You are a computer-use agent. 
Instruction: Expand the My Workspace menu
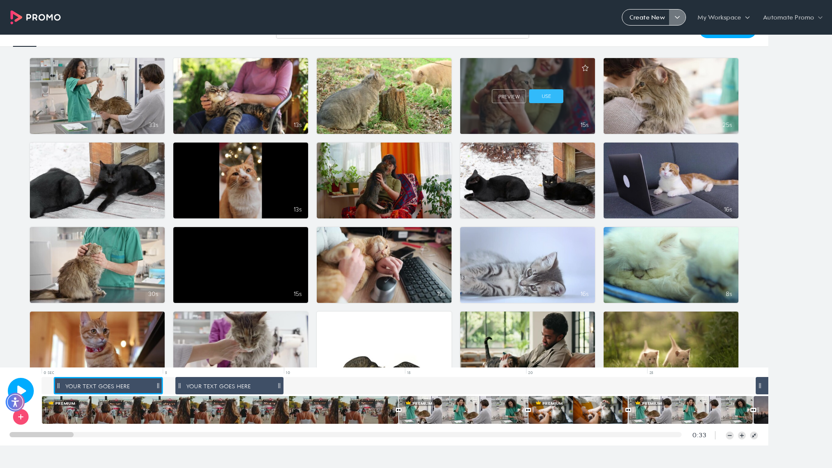(x=723, y=17)
